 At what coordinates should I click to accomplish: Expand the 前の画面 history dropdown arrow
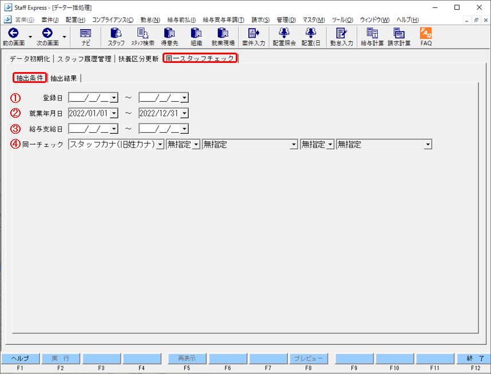tap(30, 37)
